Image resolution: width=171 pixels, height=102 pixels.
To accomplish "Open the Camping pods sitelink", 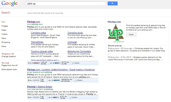I will 75,33.
